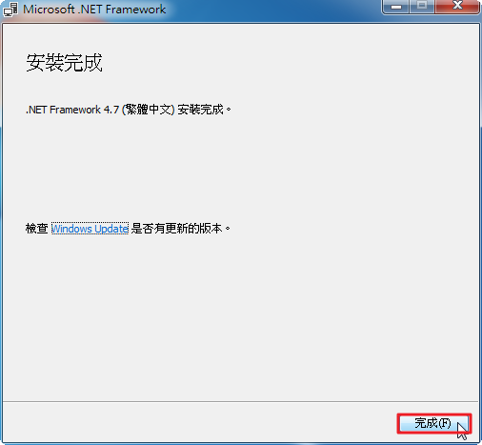Screen dimensions: 482x445
Task: Click the 安裝完成 heading
Action: 64,63
